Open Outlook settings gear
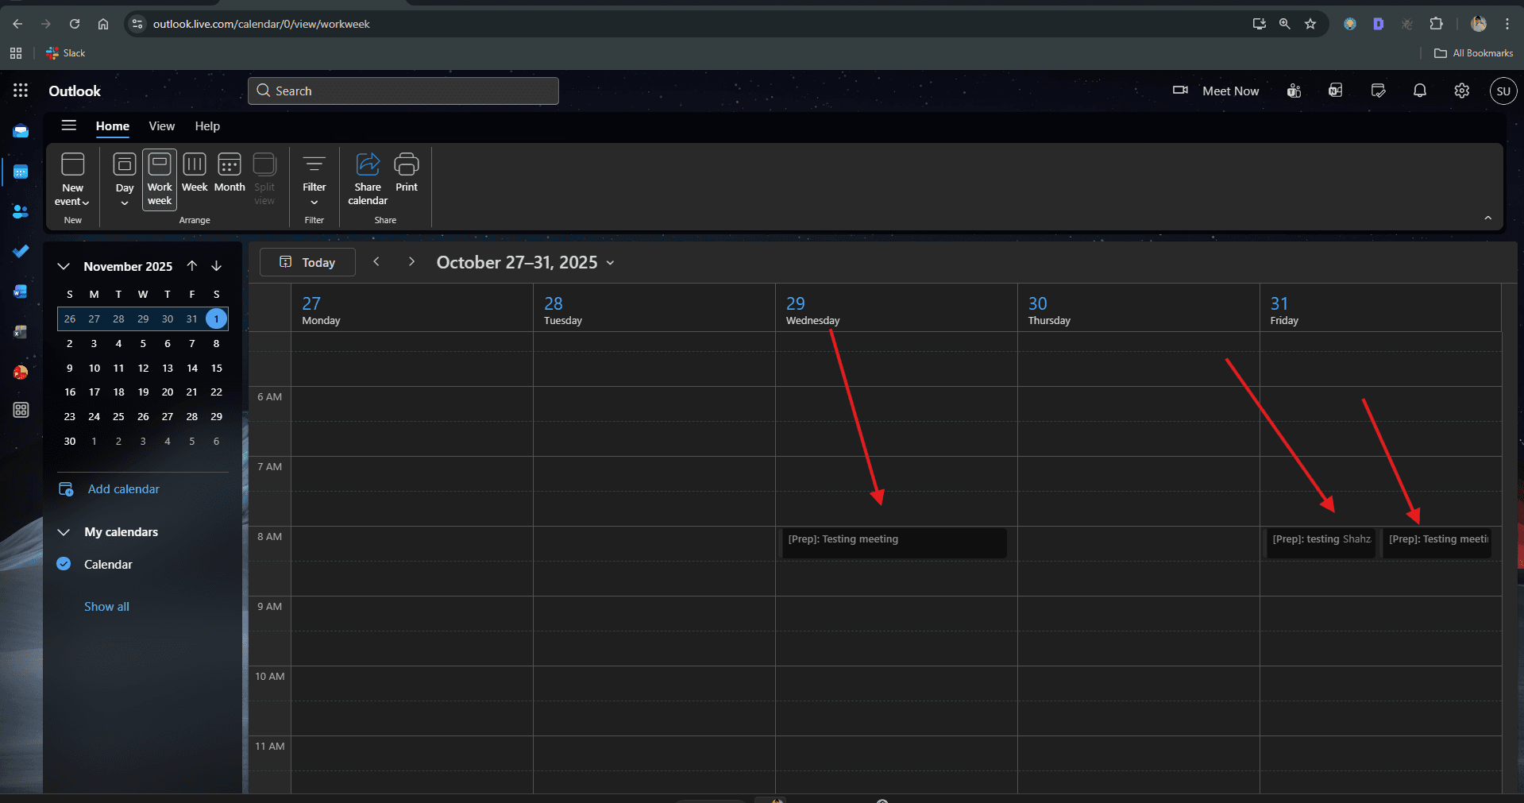 (1462, 91)
